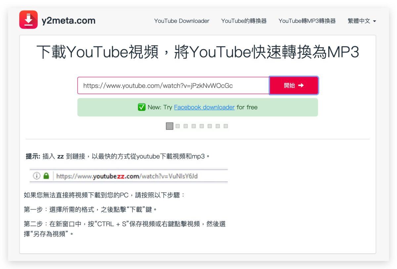The height and width of the screenshot is (269, 397).
Task: Click the green checkmark icon in the banner
Action: pos(142,107)
